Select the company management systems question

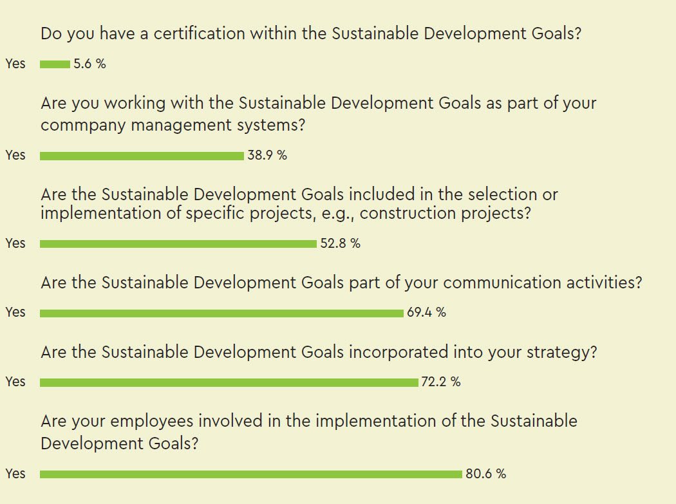pos(318,114)
